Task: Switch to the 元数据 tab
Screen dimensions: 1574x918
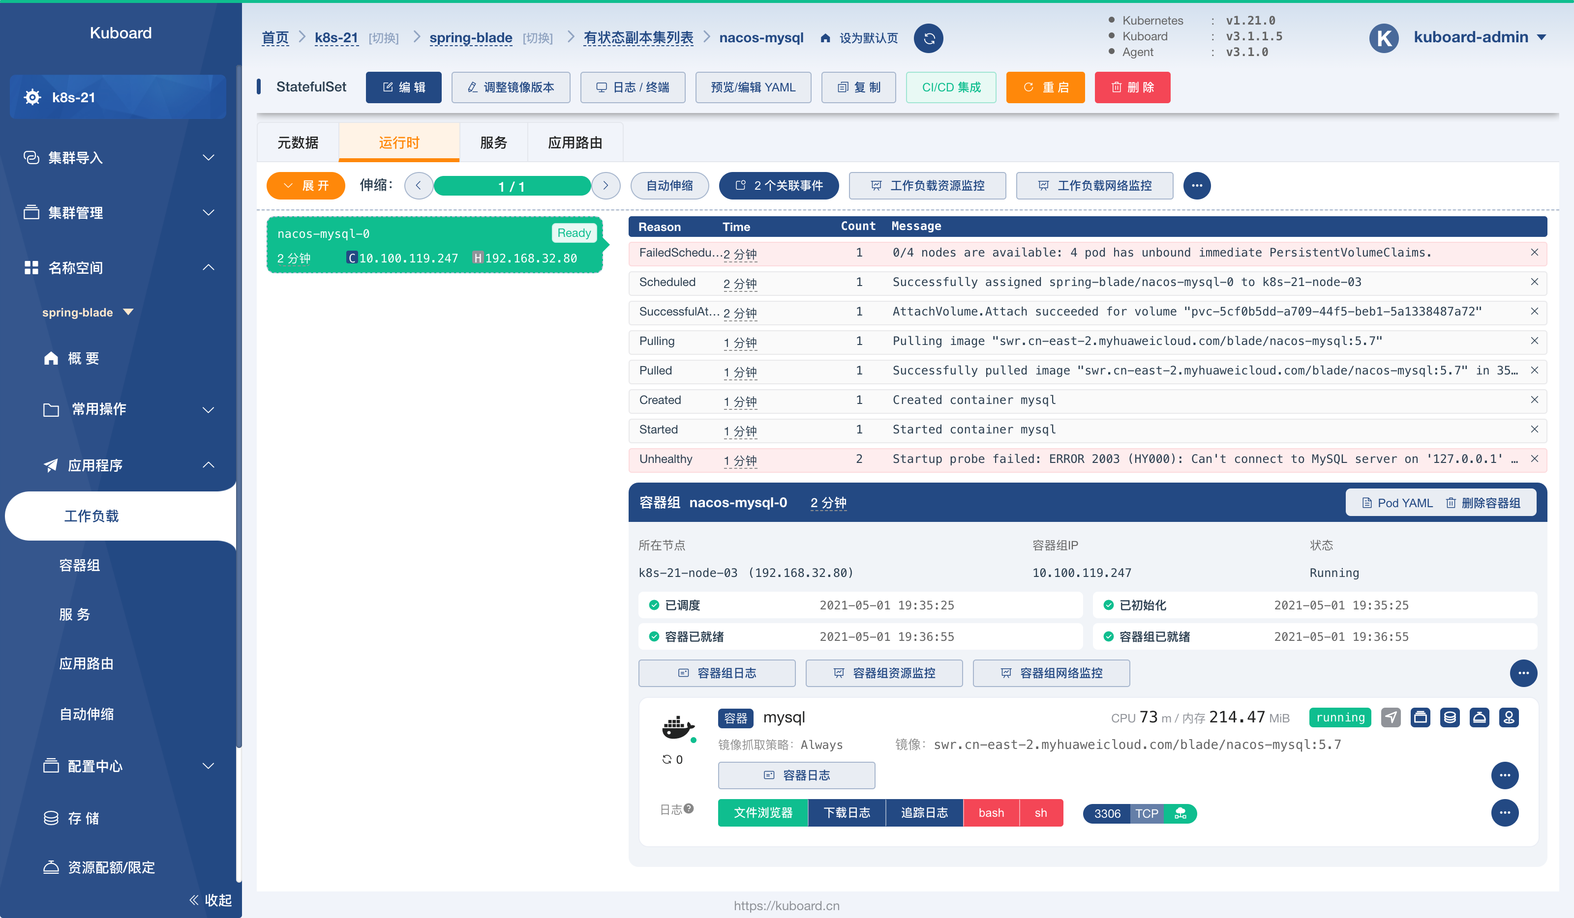Action: (298, 143)
